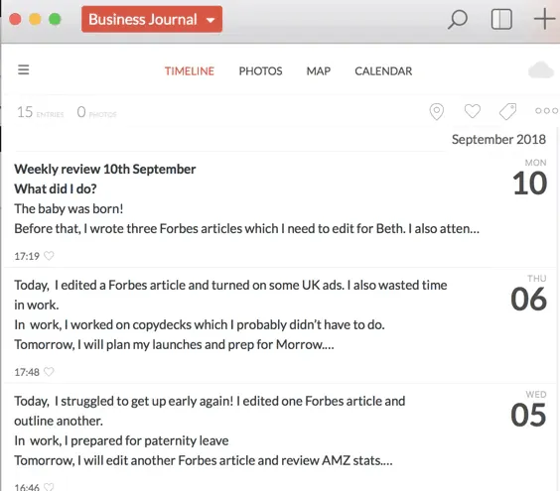The image size is (560, 491).
Task: Open the Map tab
Action: pyautogui.click(x=318, y=71)
